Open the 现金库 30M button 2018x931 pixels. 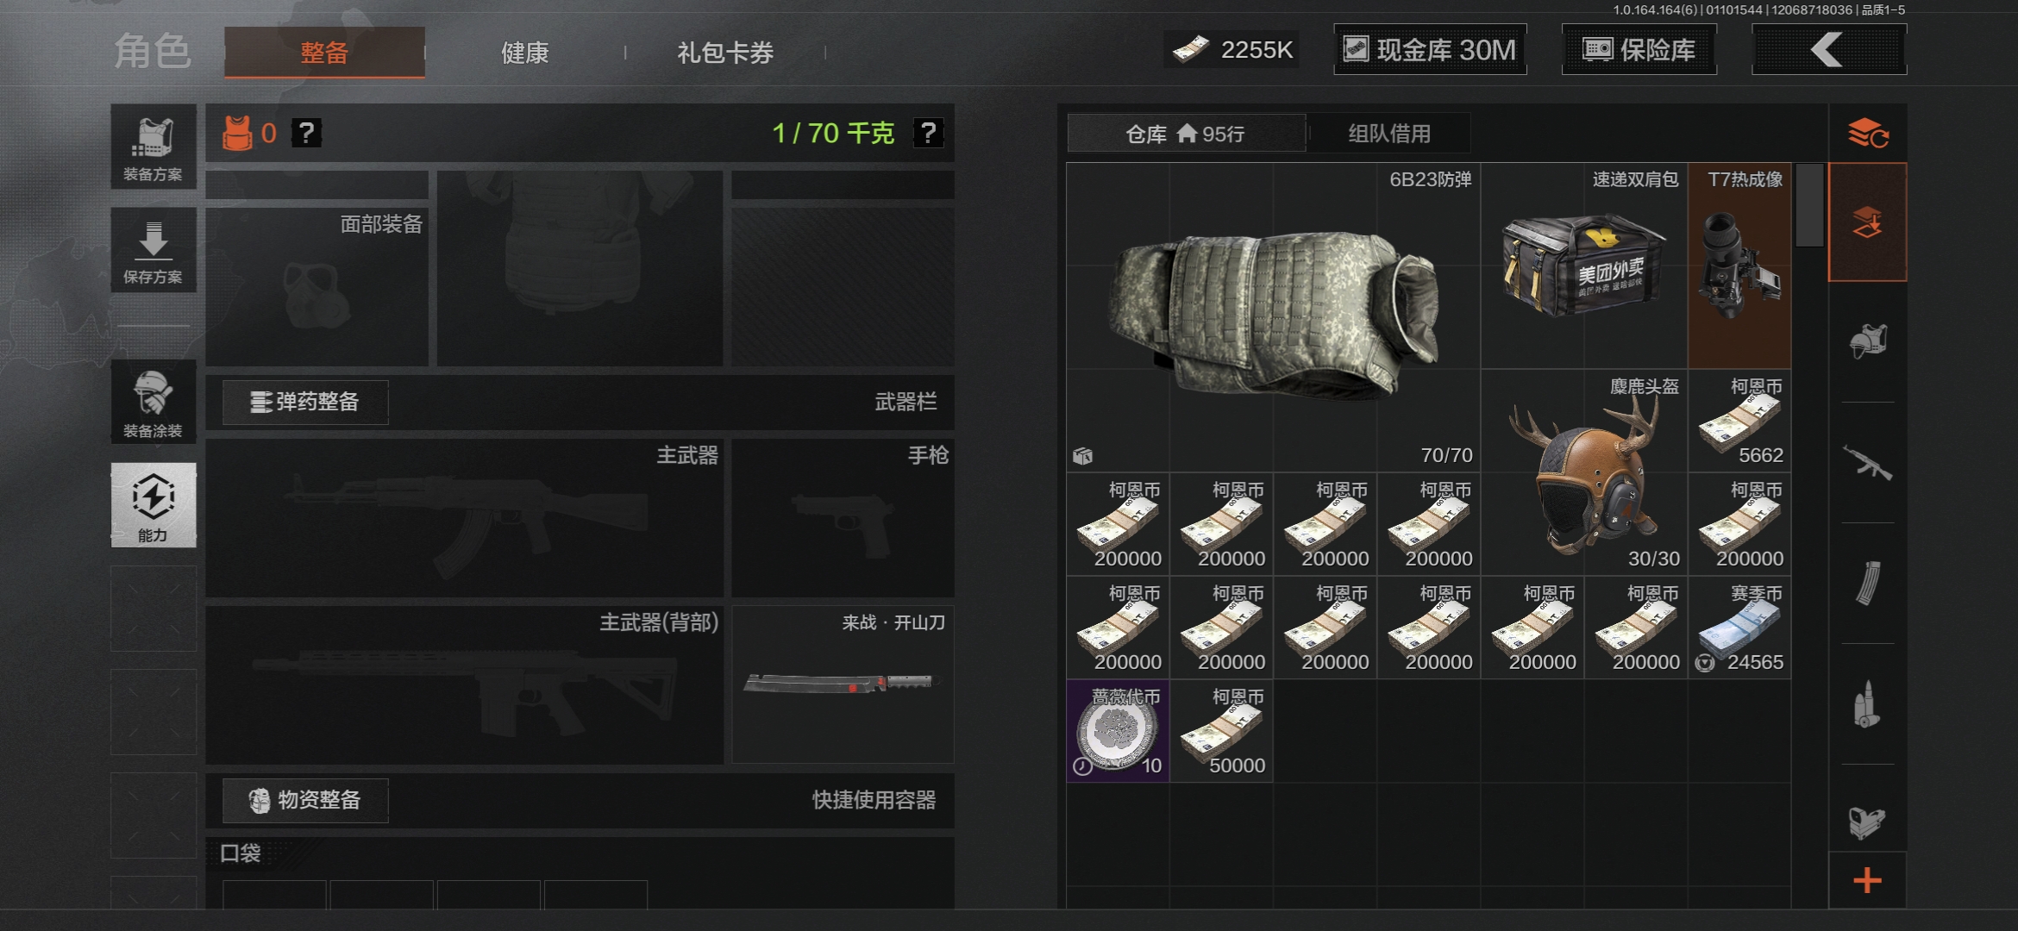point(1430,49)
